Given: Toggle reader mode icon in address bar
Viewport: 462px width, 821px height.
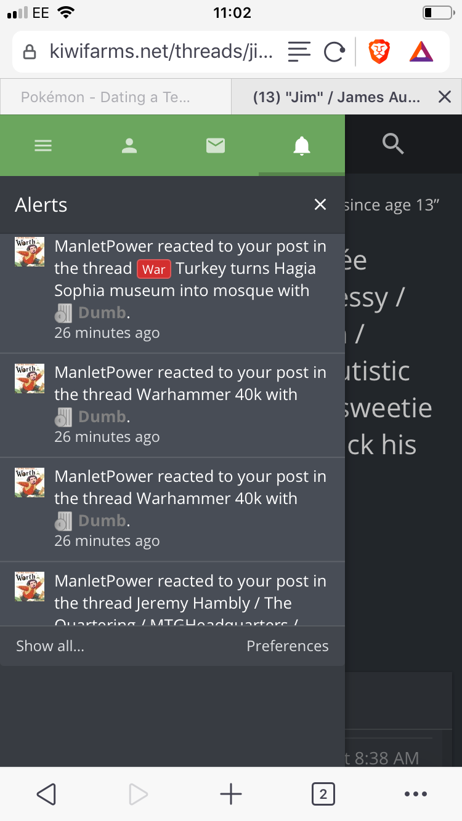Looking at the screenshot, I should click(x=299, y=52).
